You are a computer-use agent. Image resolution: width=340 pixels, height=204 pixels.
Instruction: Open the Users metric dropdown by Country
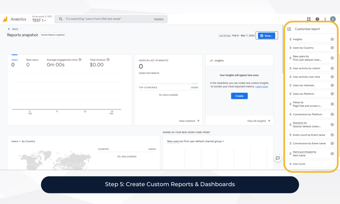click(x=16, y=141)
